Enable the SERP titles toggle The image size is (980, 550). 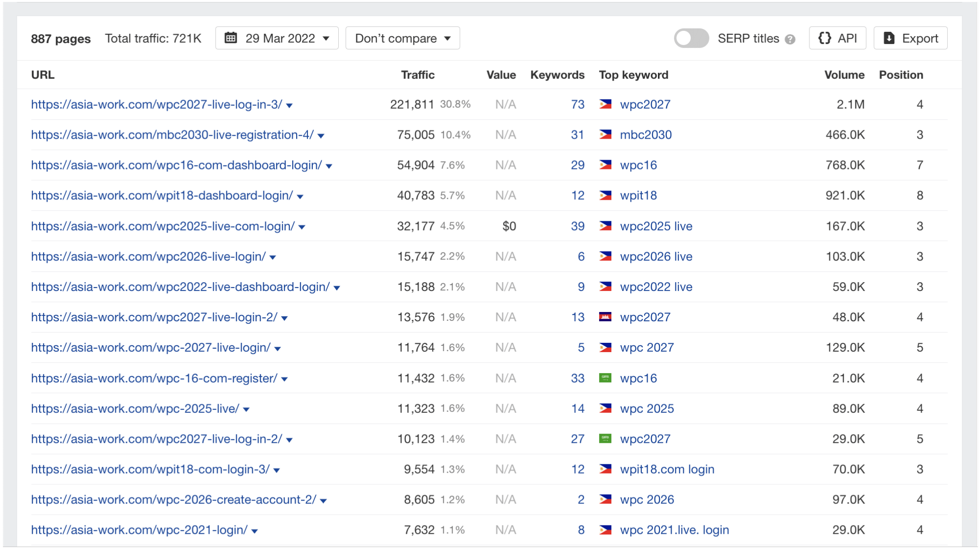691,38
